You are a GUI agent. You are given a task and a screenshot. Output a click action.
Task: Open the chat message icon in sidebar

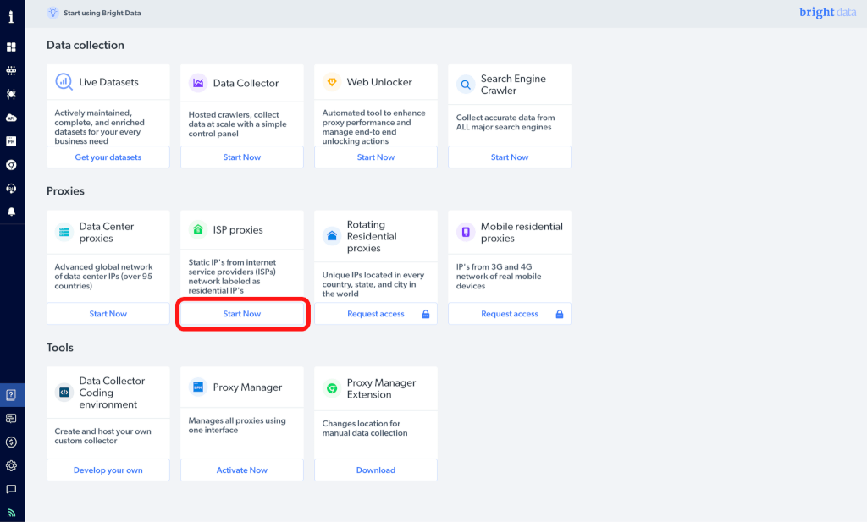click(11, 489)
